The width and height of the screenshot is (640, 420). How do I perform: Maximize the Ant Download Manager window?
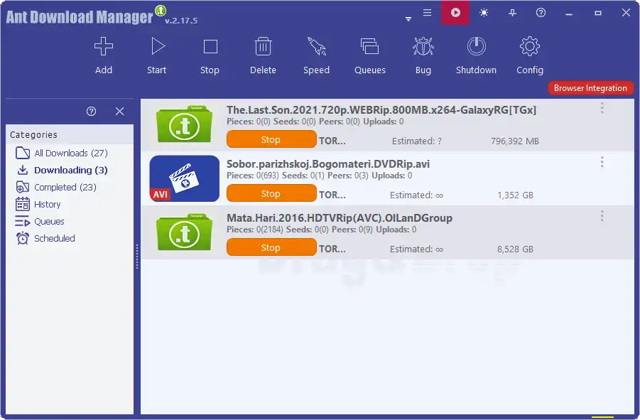point(598,13)
